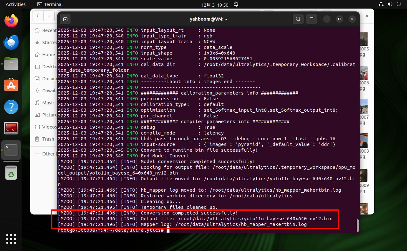Viewport: 407px width, 251px height.
Task: Open the Help icon in dock
Action: (11, 107)
